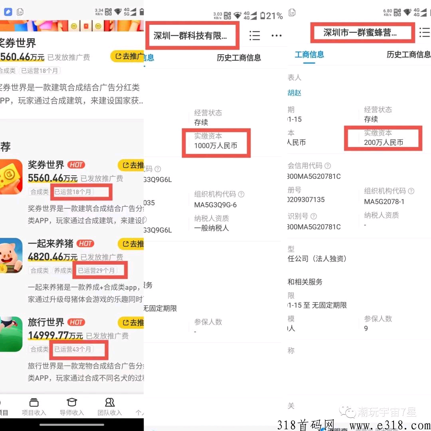Open list icon beside 深圳市一群蜜蜂营
Image resolution: width=431 pixels, height=431 pixels.
425,32
